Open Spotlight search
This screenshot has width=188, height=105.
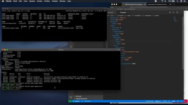177,1
